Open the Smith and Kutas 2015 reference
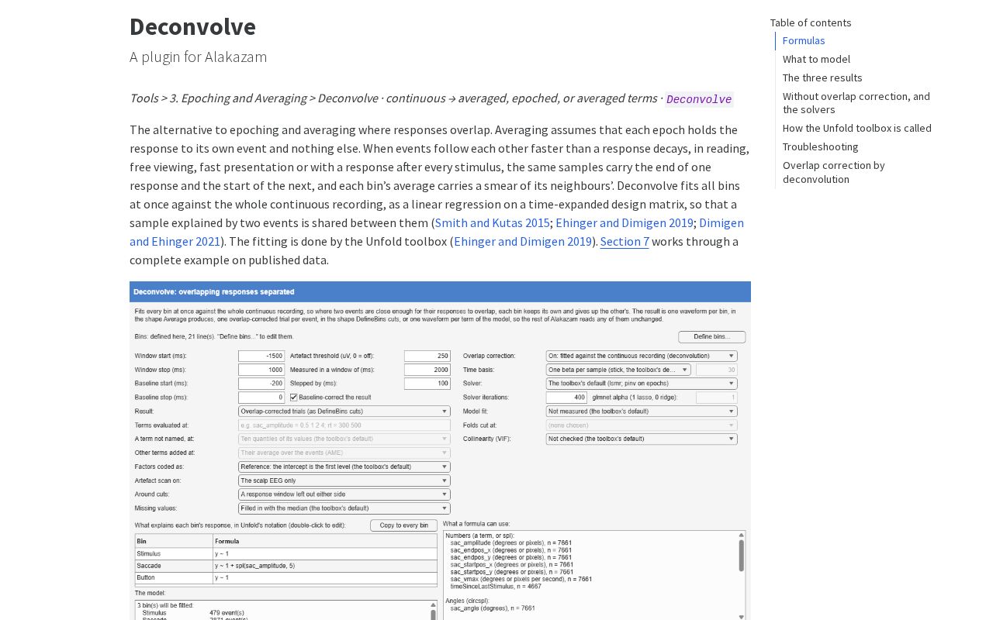This screenshot has width=993, height=620. (x=493, y=222)
